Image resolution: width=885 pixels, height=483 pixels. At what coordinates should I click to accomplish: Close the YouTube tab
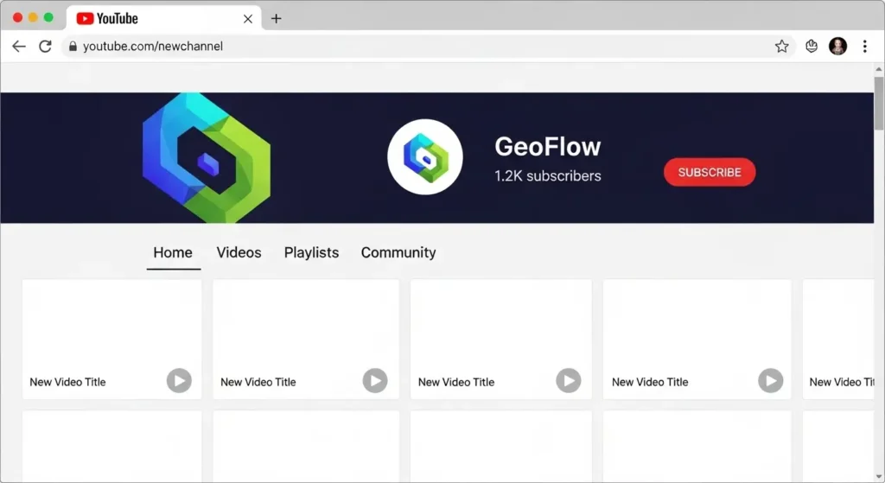point(248,19)
